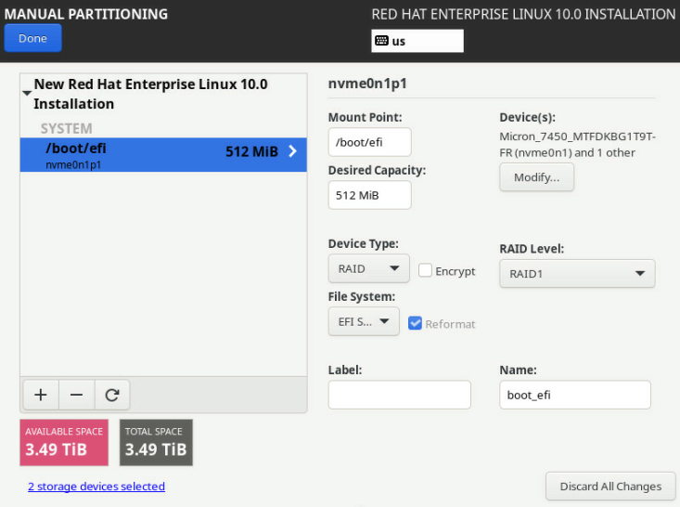Viewport: 680px width, 507px height.
Task: Click the TOTAL SPACE 3.49 TiB box
Action: pos(156,442)
